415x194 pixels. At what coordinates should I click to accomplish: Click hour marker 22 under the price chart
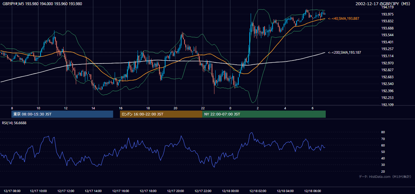point(203,108)
